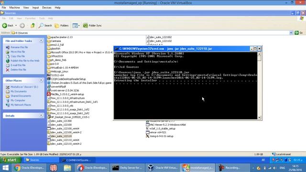Open Shared Documents under Other Places
306x172 pixels.
point(21,96)
